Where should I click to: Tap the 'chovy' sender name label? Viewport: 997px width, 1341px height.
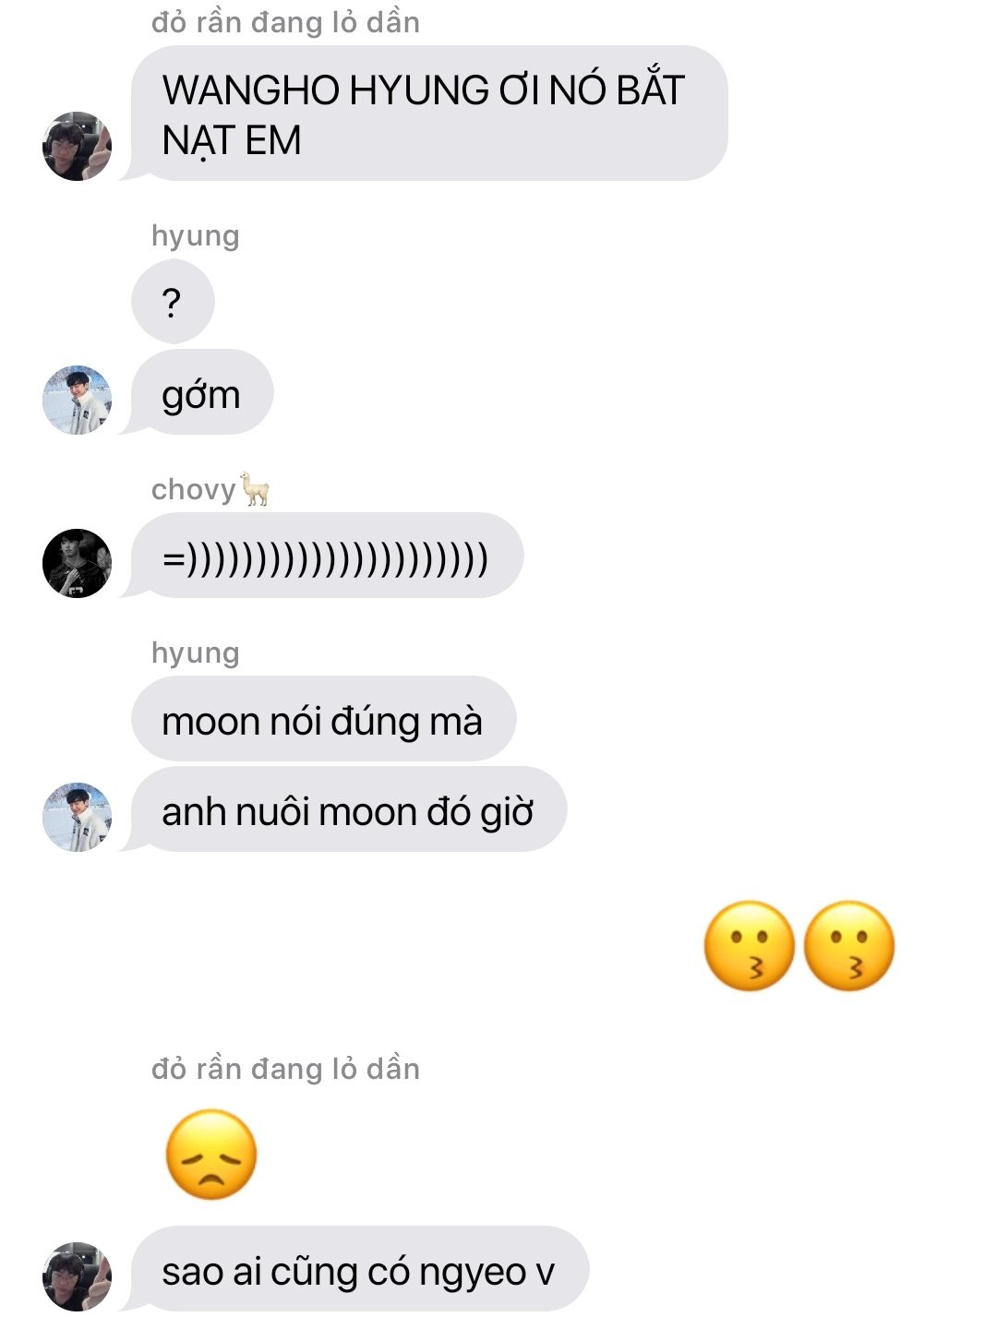point(194,489)
